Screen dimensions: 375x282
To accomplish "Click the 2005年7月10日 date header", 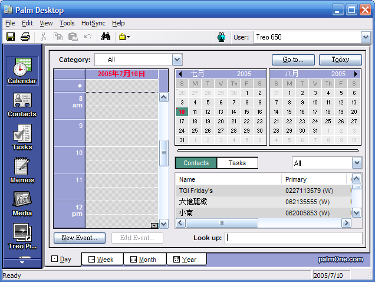I will point(121,74).
